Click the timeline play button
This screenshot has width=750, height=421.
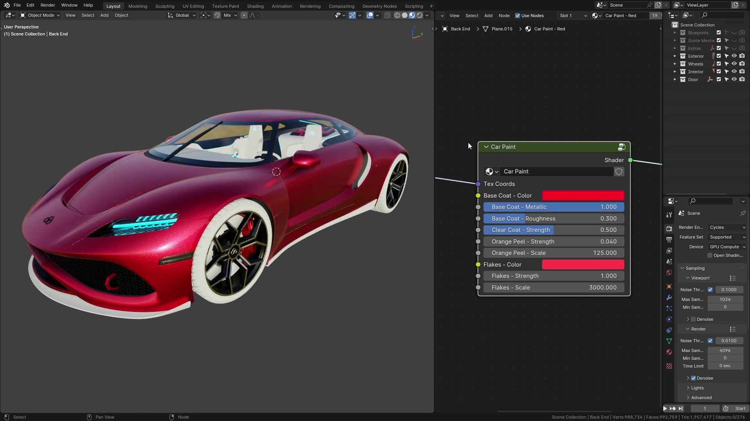click(x=665, y=409)
